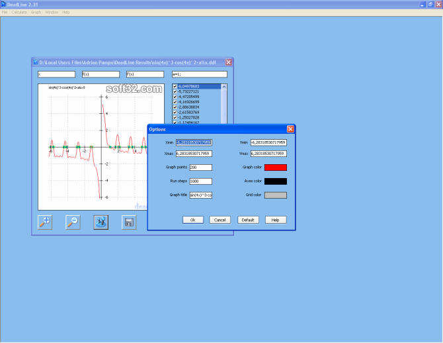The width and height of the screenshot is (443, 343).
Task: Choose the gray Grid color swatch
Action: (x=275, y=195)
